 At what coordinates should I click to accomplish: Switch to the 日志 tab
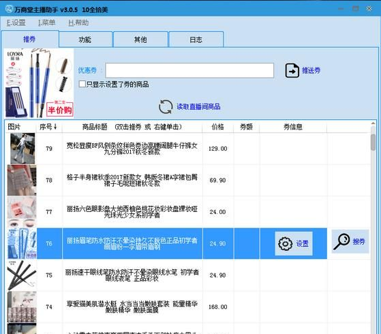tap(196, 40)
